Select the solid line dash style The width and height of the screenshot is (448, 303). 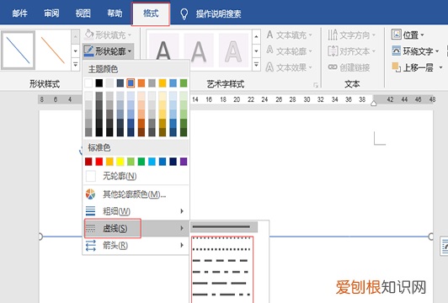pos(224,227)
